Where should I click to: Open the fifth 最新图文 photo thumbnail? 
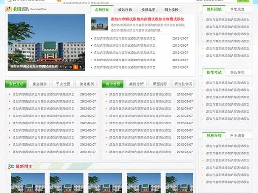click(180, 183)
